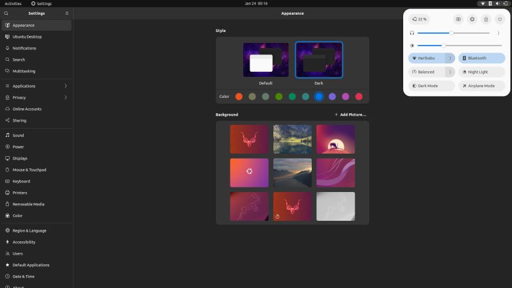Choose the red accent color

pos(359,97)
